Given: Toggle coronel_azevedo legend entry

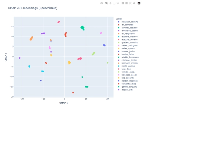Looking at the screenshot, I should (x=128, y=28).
